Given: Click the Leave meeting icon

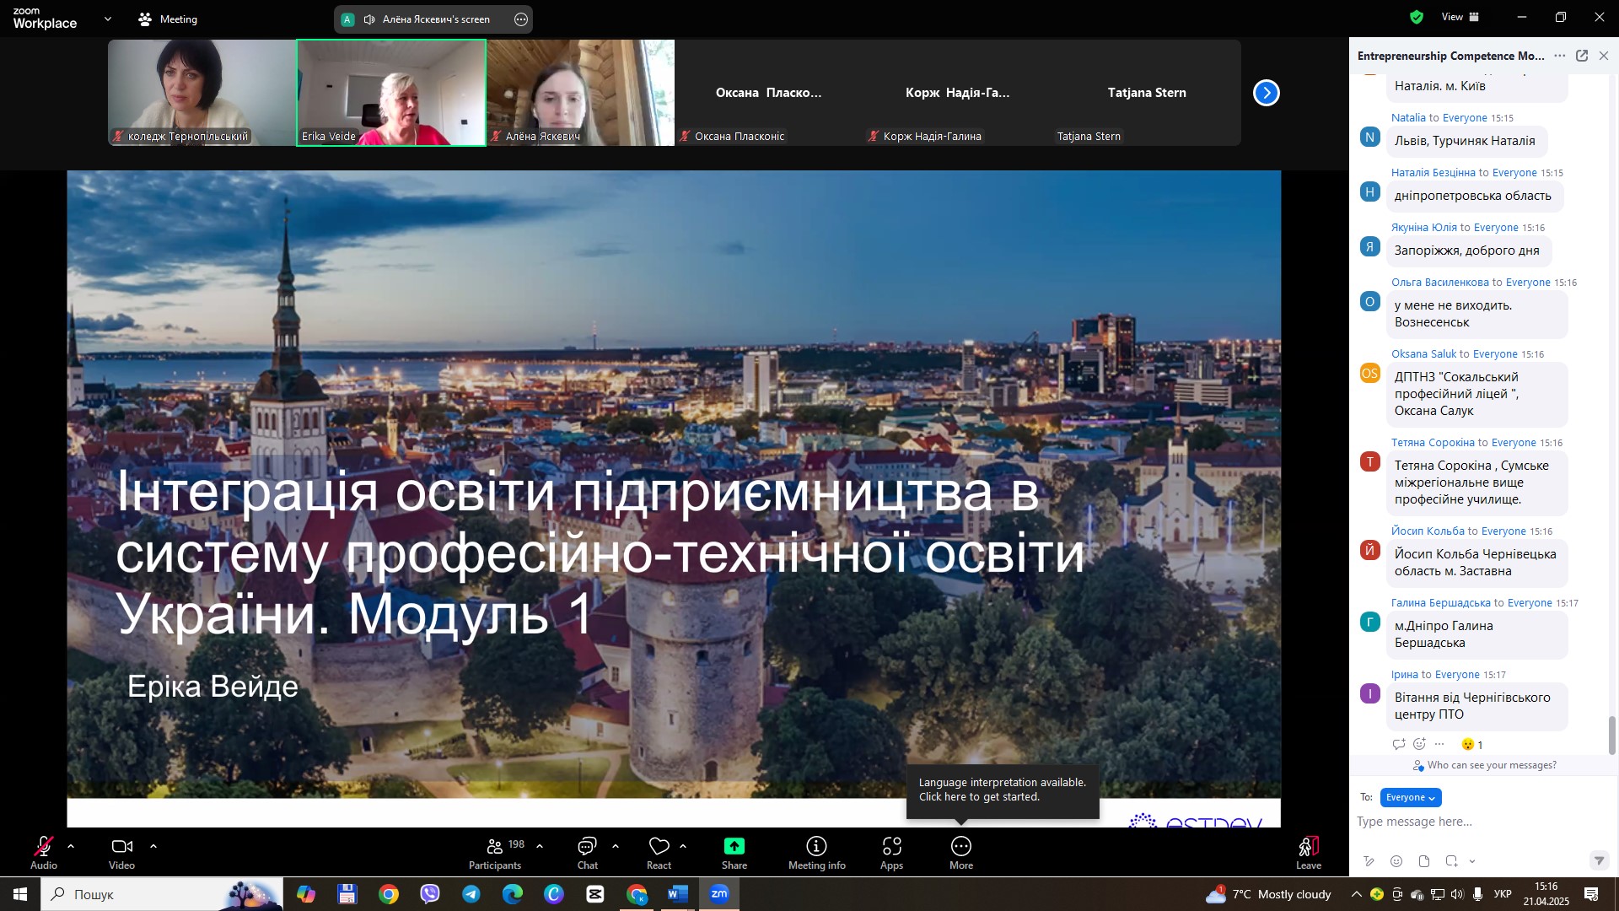Looking at the screenshot, I should [1309, 846].
